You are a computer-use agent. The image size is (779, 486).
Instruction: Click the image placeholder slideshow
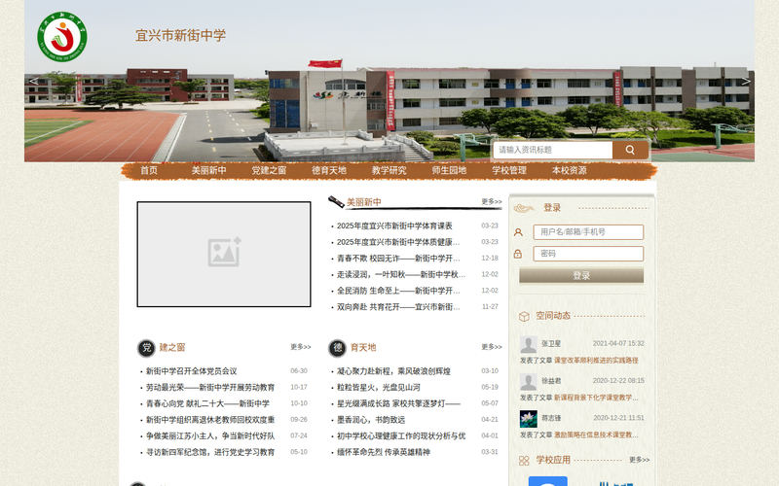224,255
